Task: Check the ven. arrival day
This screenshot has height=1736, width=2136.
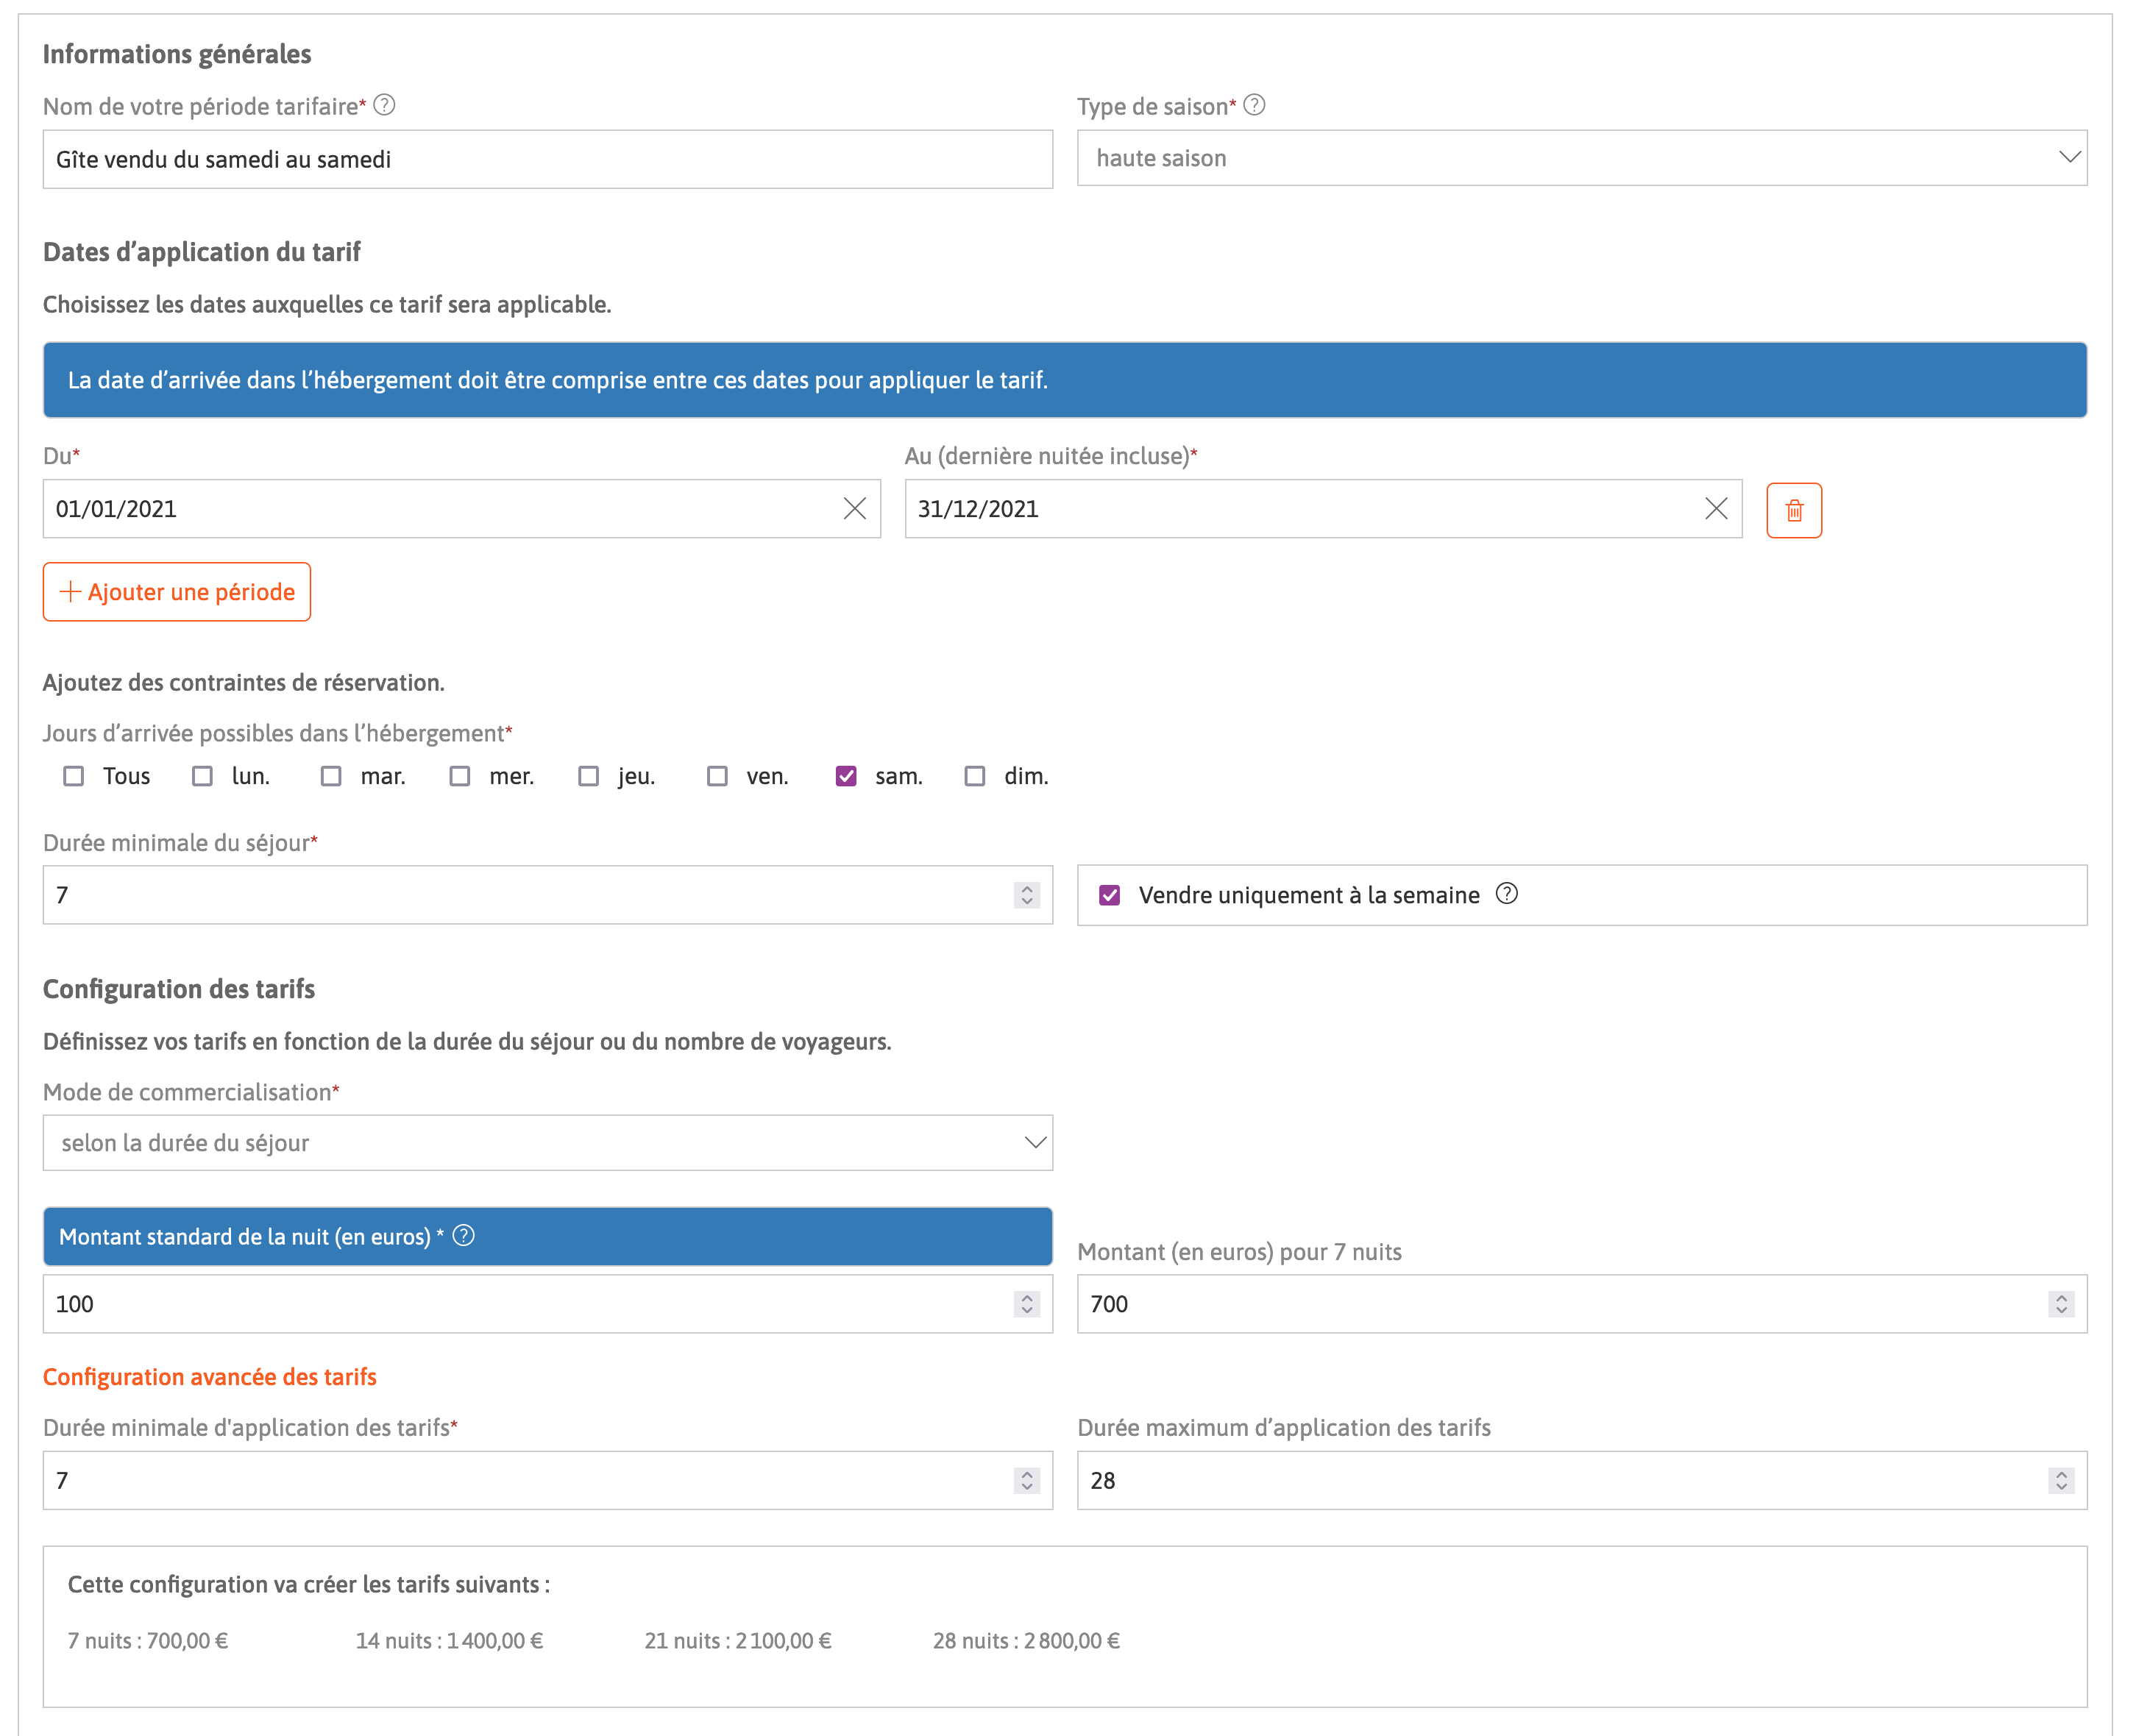Action: (x=717, y=776)
